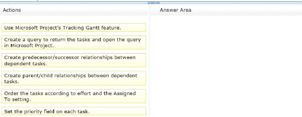Click the blue horizontal bar above panels
The image size is (302, 117).
tap(151, 3)
